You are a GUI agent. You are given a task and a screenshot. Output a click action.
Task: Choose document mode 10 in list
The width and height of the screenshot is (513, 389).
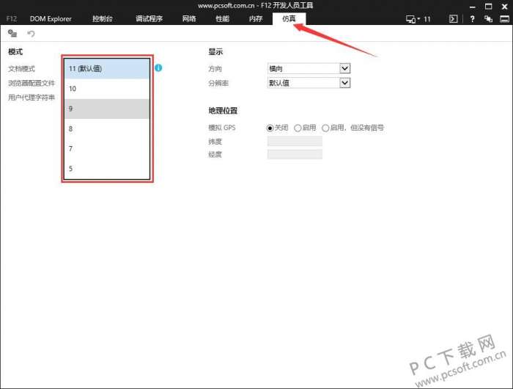point(107,89)
